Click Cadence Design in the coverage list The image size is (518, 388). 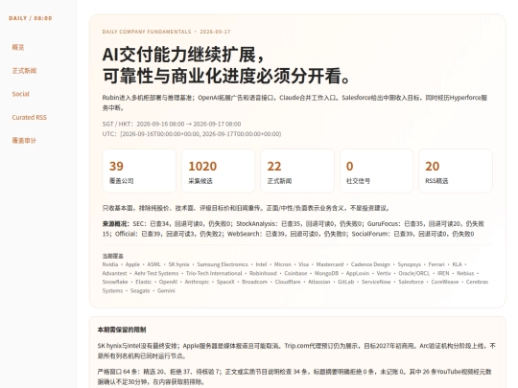[370, 264]
